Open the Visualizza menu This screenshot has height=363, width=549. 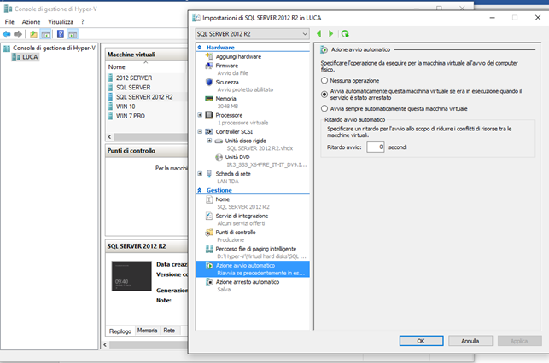tap(61, 21)
